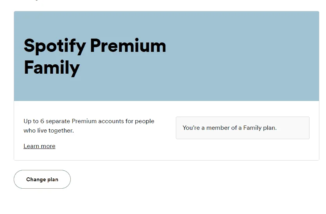The width and height of the screenshot is (326, 214).
Task: Click the 'who live together.' text line
Action: tap(48, 131)
